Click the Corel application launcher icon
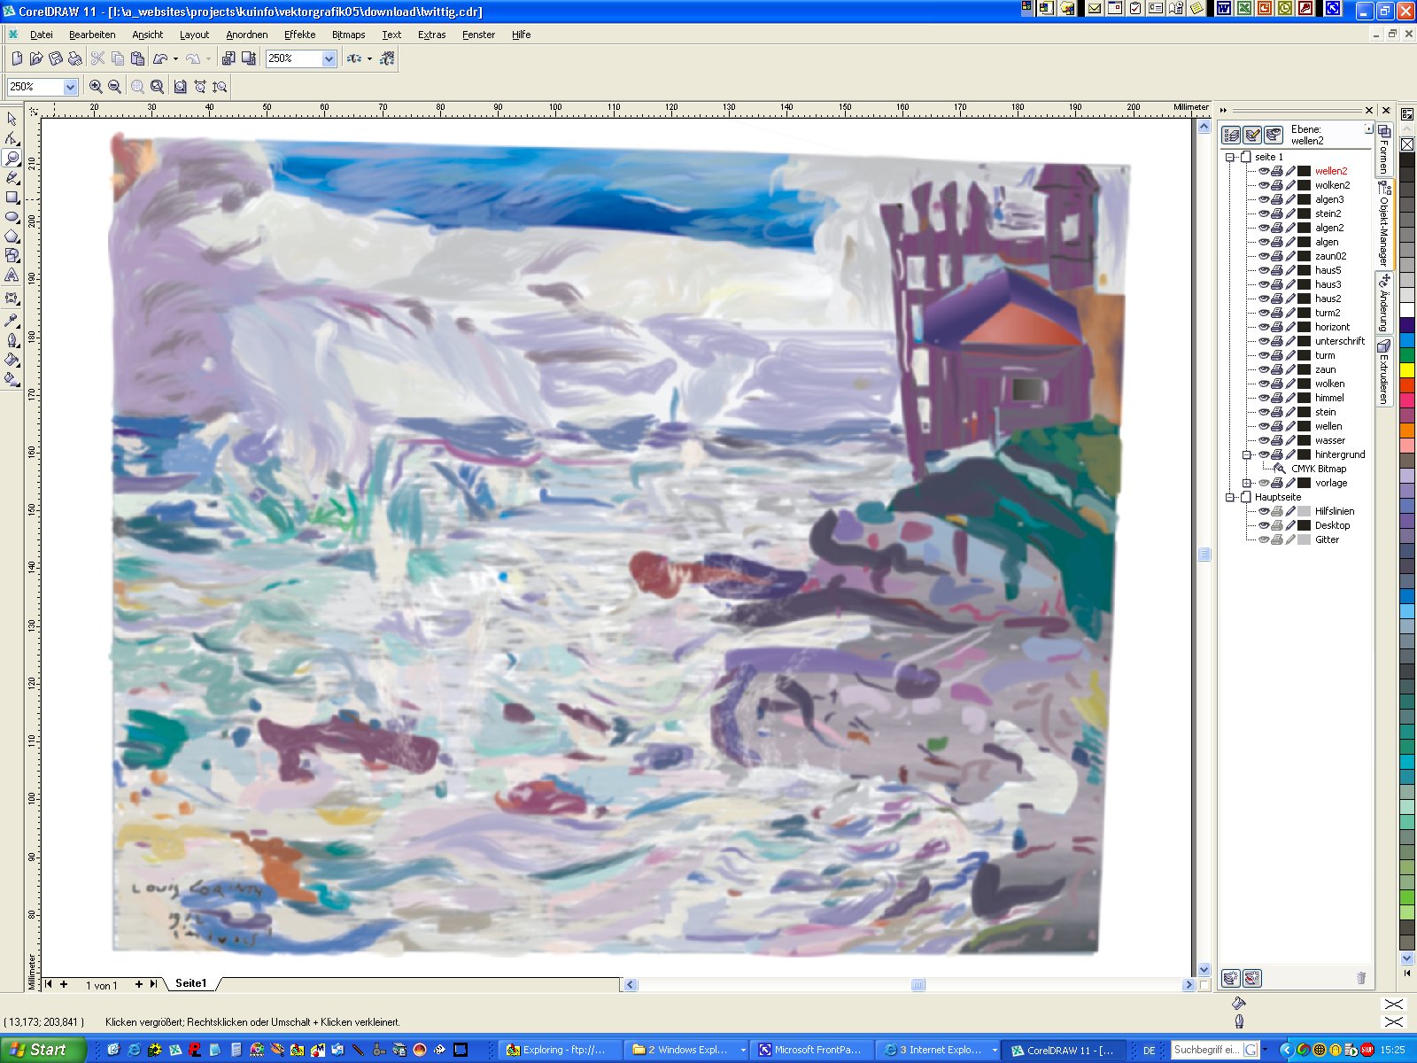The height and width of the screenshot is (1063, 1417). 354,58
